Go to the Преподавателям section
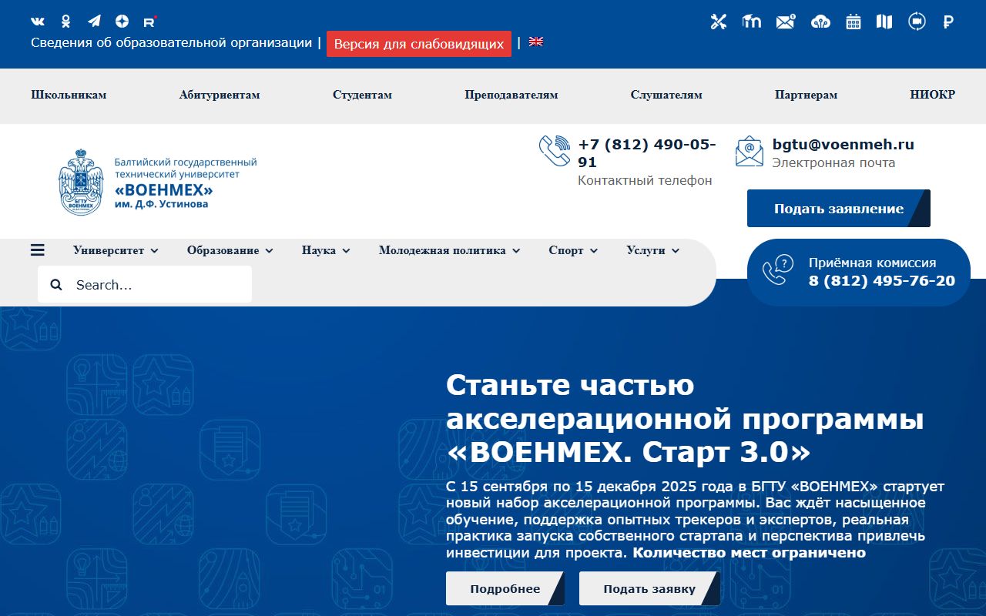 511,95
